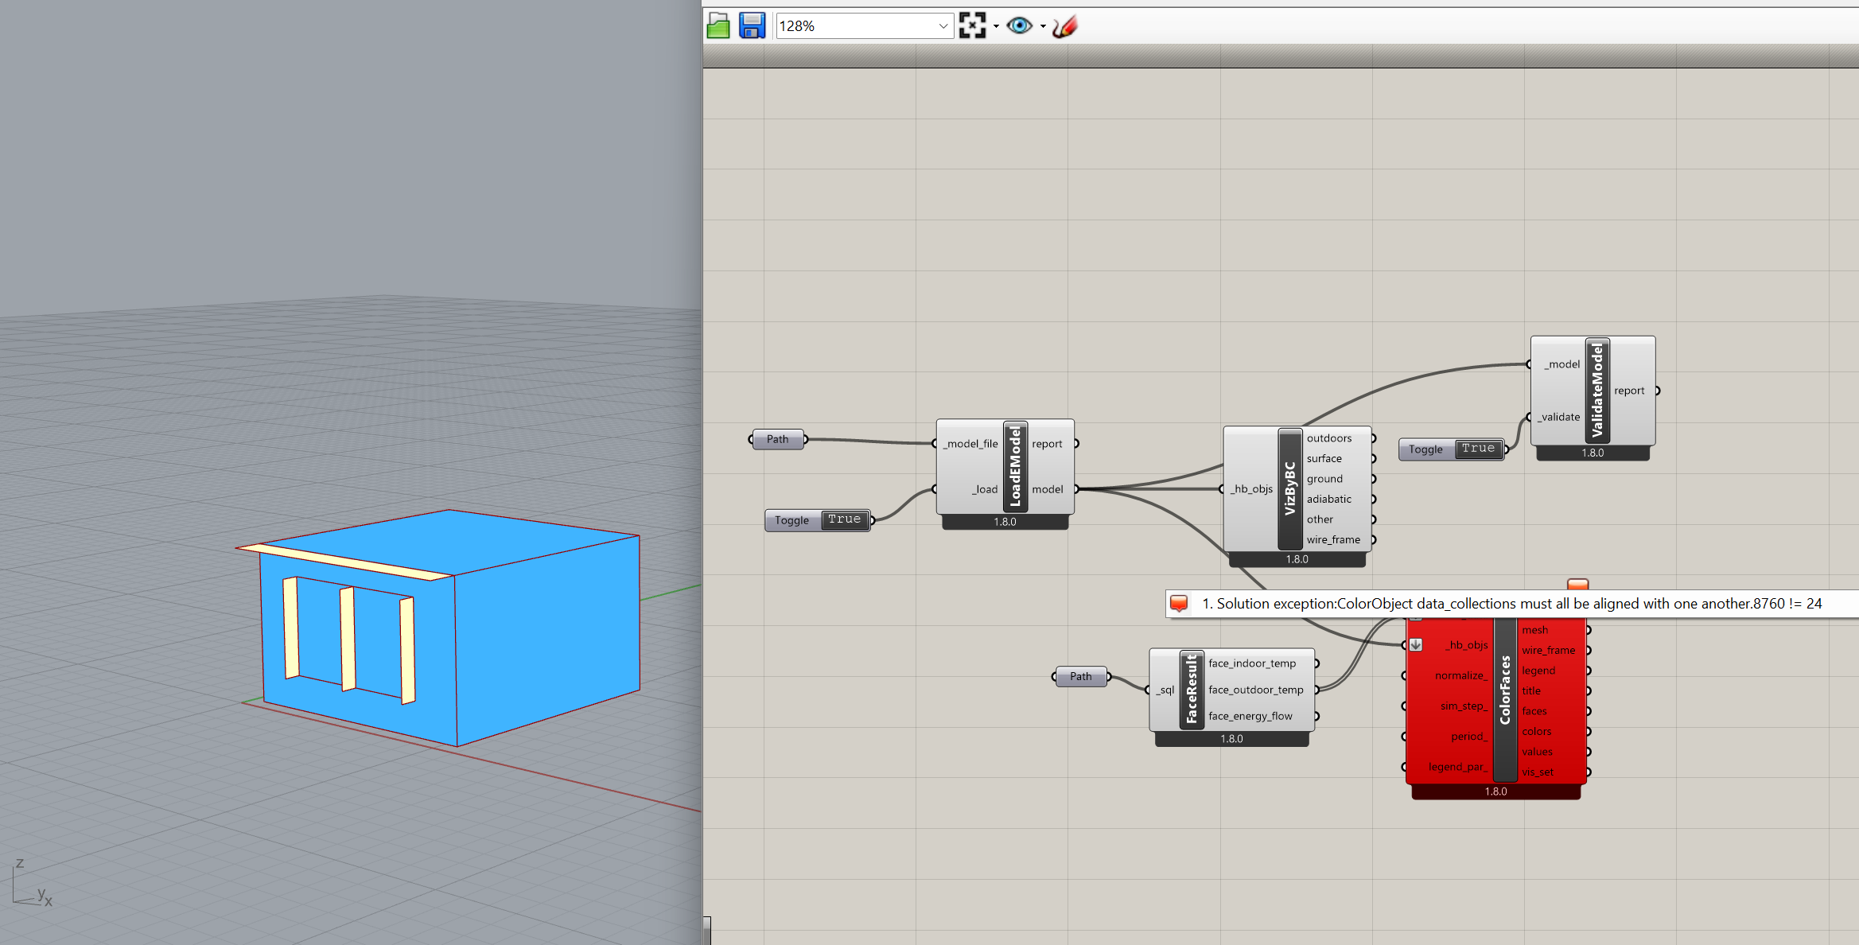Image resolution: width=1859 pixels, height=945 pixels.
Task: Click the XYZ axis icon in Rhino viewport
Action: (32, 883)
